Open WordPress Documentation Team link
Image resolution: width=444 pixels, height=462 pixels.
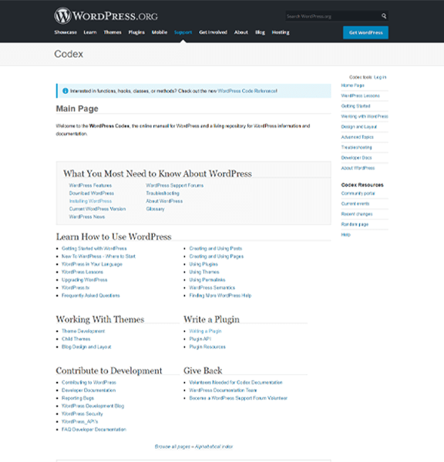[223, 390]
